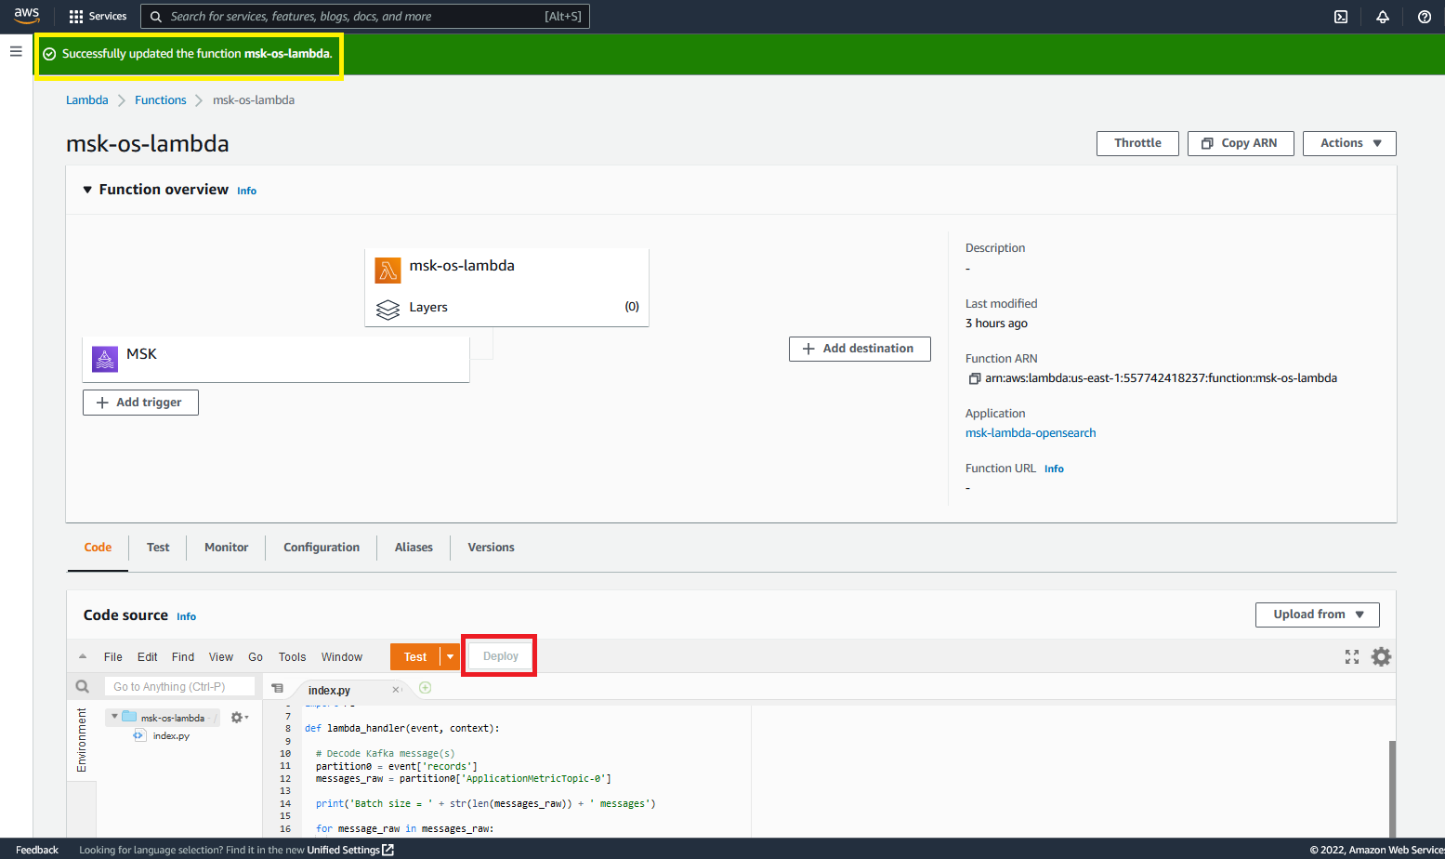Select the msk-os-lambda function box

click(506, 287)
